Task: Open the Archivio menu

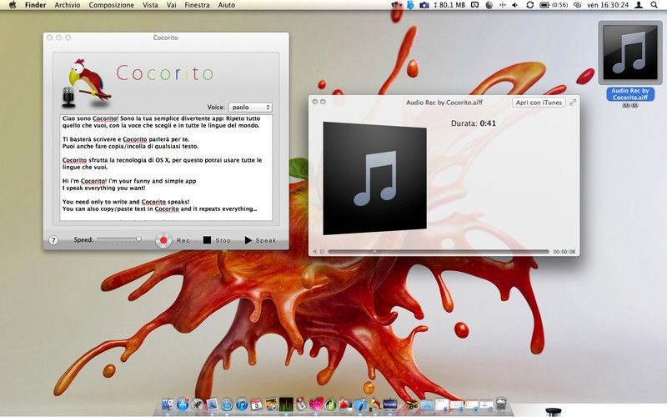Action: tap(68, 5)
